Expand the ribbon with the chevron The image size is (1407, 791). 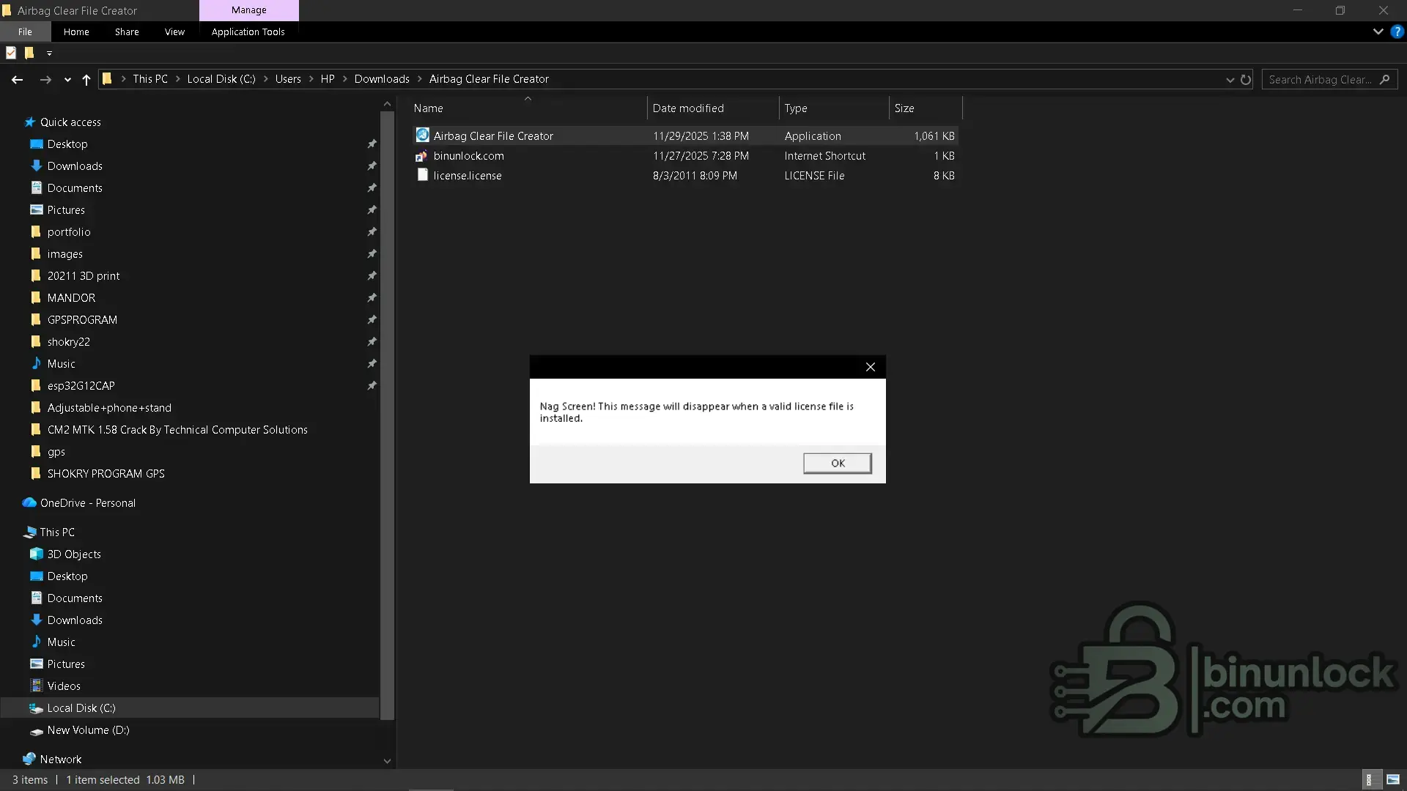pyautogui.click(x=1378, y=31)
